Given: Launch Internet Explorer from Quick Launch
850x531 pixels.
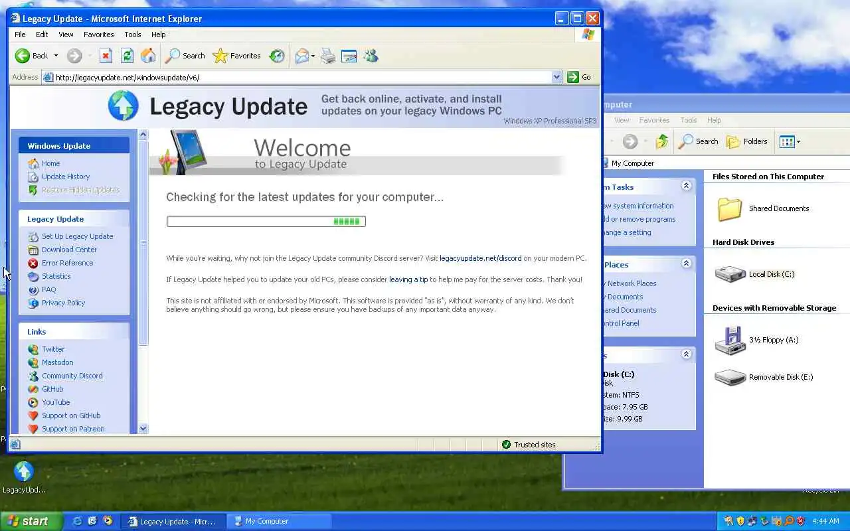Looking at the screenshot, I should pyautogui.click(x=77, y=521).
